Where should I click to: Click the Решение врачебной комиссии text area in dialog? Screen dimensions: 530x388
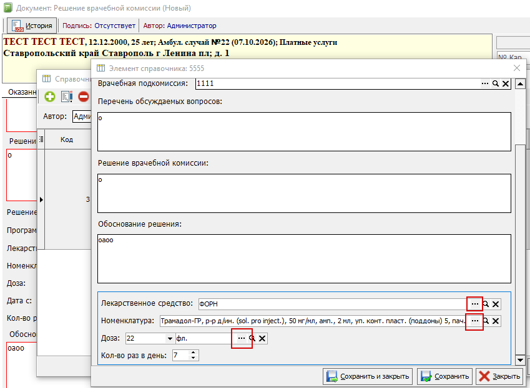pyautogui.click(x=304, y=193)
